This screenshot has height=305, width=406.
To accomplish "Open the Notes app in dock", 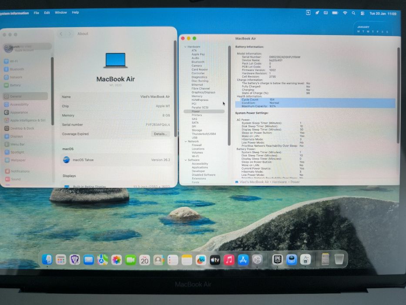I will click(187, 260).
